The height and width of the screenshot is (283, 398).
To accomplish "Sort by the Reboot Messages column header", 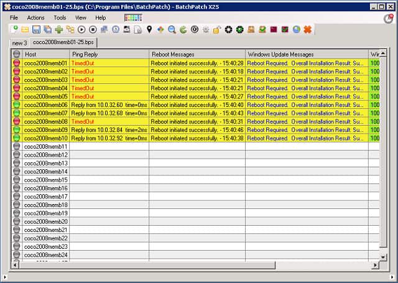I will point(197,54).
